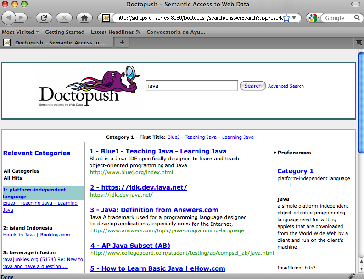Click the search box containing java
This screenshot has width=364, height=279.
191,86
